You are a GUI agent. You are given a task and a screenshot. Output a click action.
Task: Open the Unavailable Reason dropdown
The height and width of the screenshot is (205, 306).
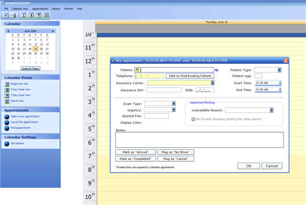coord(272,110)
